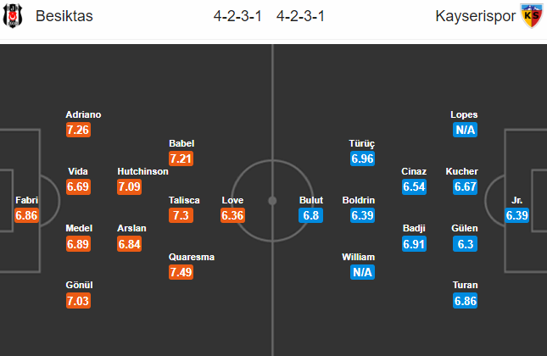Click the Kayserispor club crest icon
Image resolution: width=547 pixels, height=356 pixels.
tap(531, 16)
